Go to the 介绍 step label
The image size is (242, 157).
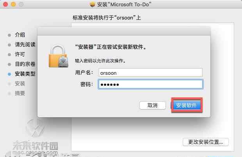point(20,35)
